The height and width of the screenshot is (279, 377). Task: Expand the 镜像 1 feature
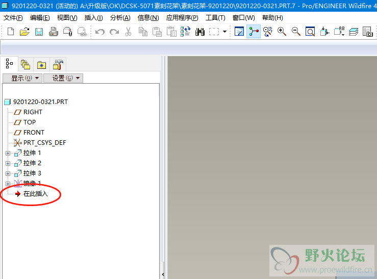(x=8, y=184)
